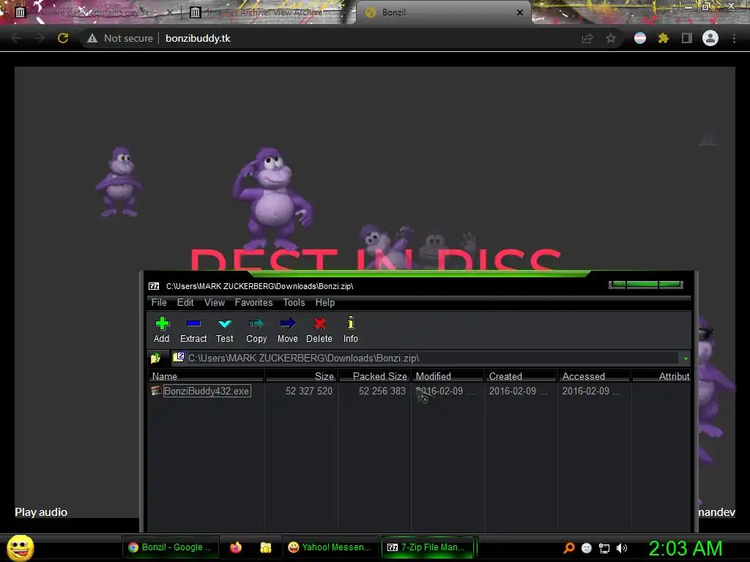Click the share page icon in Chrome
This screenshot has width=750, height=562.
click(x=587, y=38)
